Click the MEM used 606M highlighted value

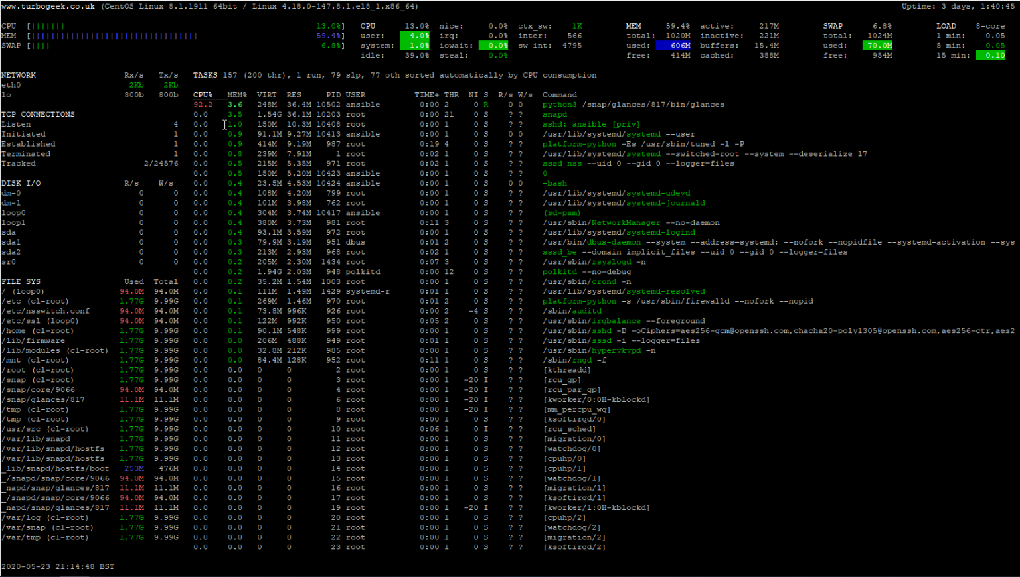point(673,46)
